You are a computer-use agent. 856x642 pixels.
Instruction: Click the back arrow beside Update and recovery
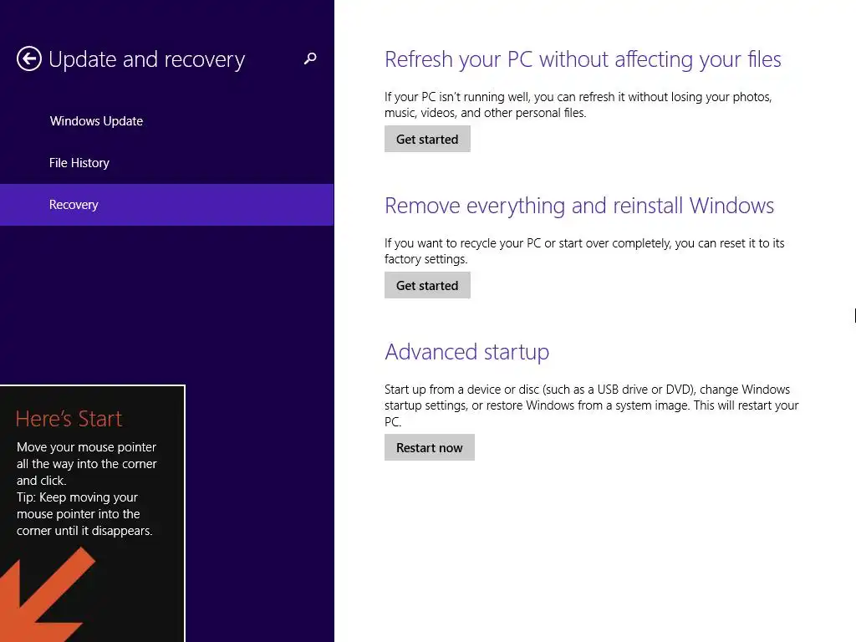(29, 59)
